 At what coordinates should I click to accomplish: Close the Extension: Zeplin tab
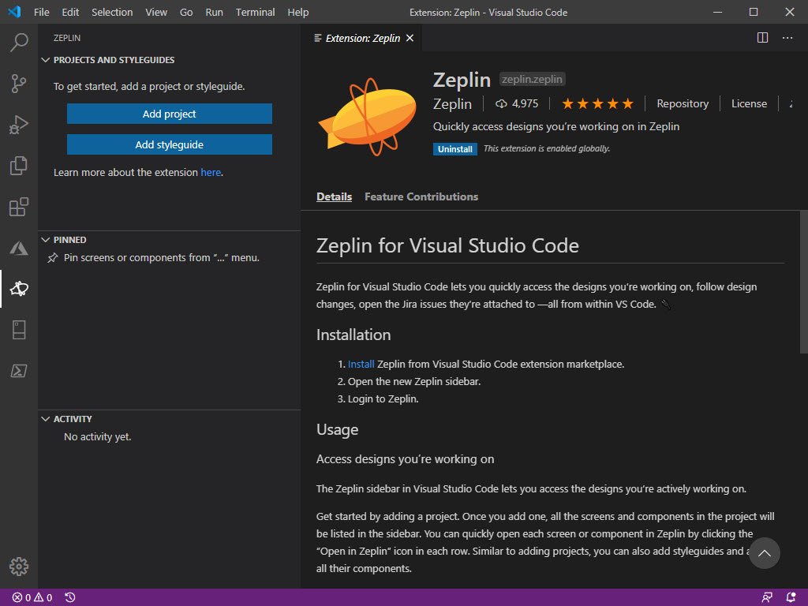tap(410, 38)
